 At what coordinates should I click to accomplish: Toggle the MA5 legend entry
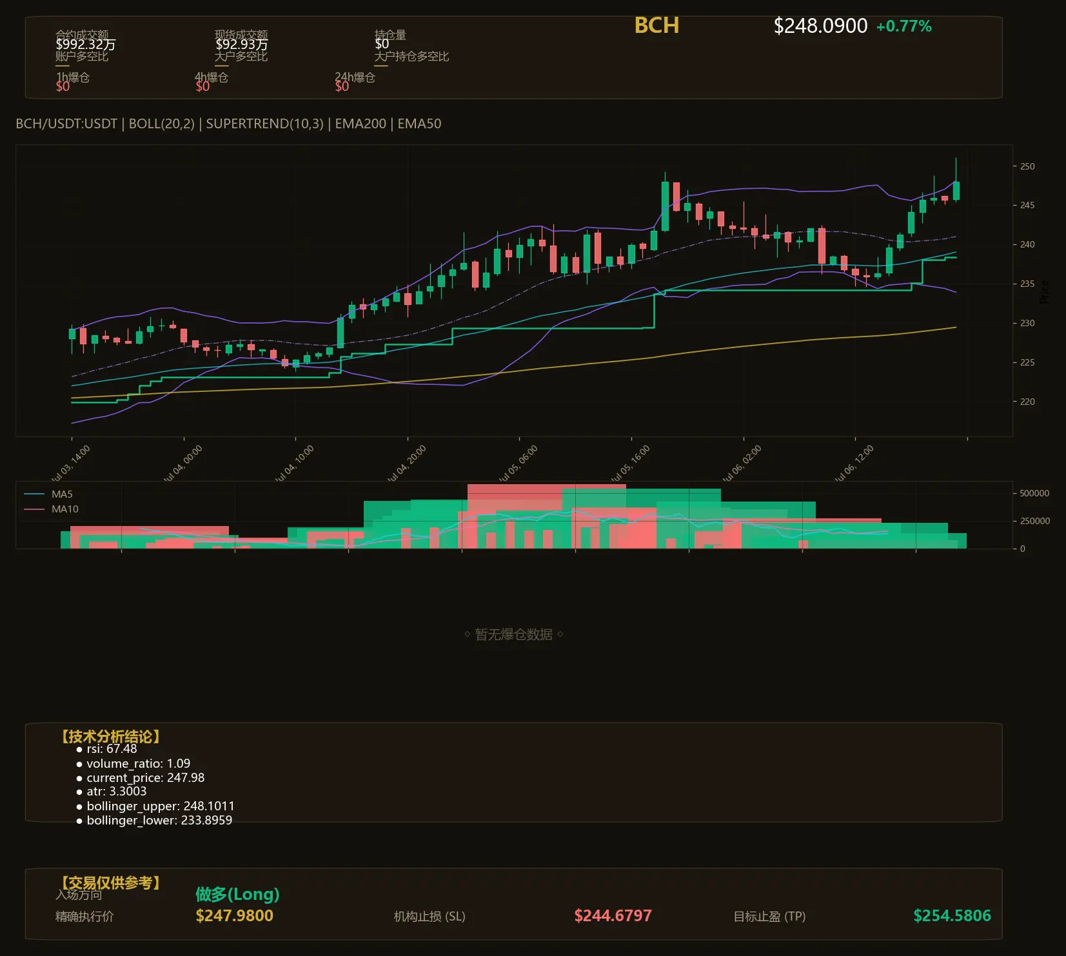point(48,494)
